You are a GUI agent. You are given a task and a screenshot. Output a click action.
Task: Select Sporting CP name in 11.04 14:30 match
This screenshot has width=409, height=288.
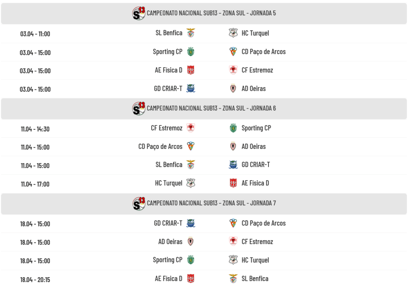(256, 128)
